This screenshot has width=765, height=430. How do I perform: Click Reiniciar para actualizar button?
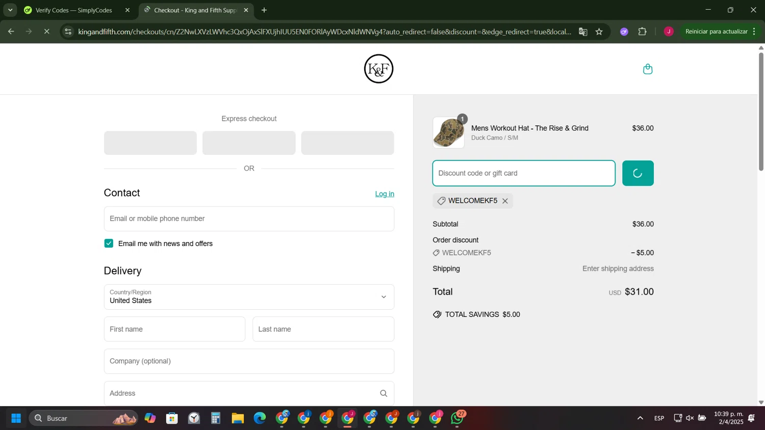[x=716, y=32]
